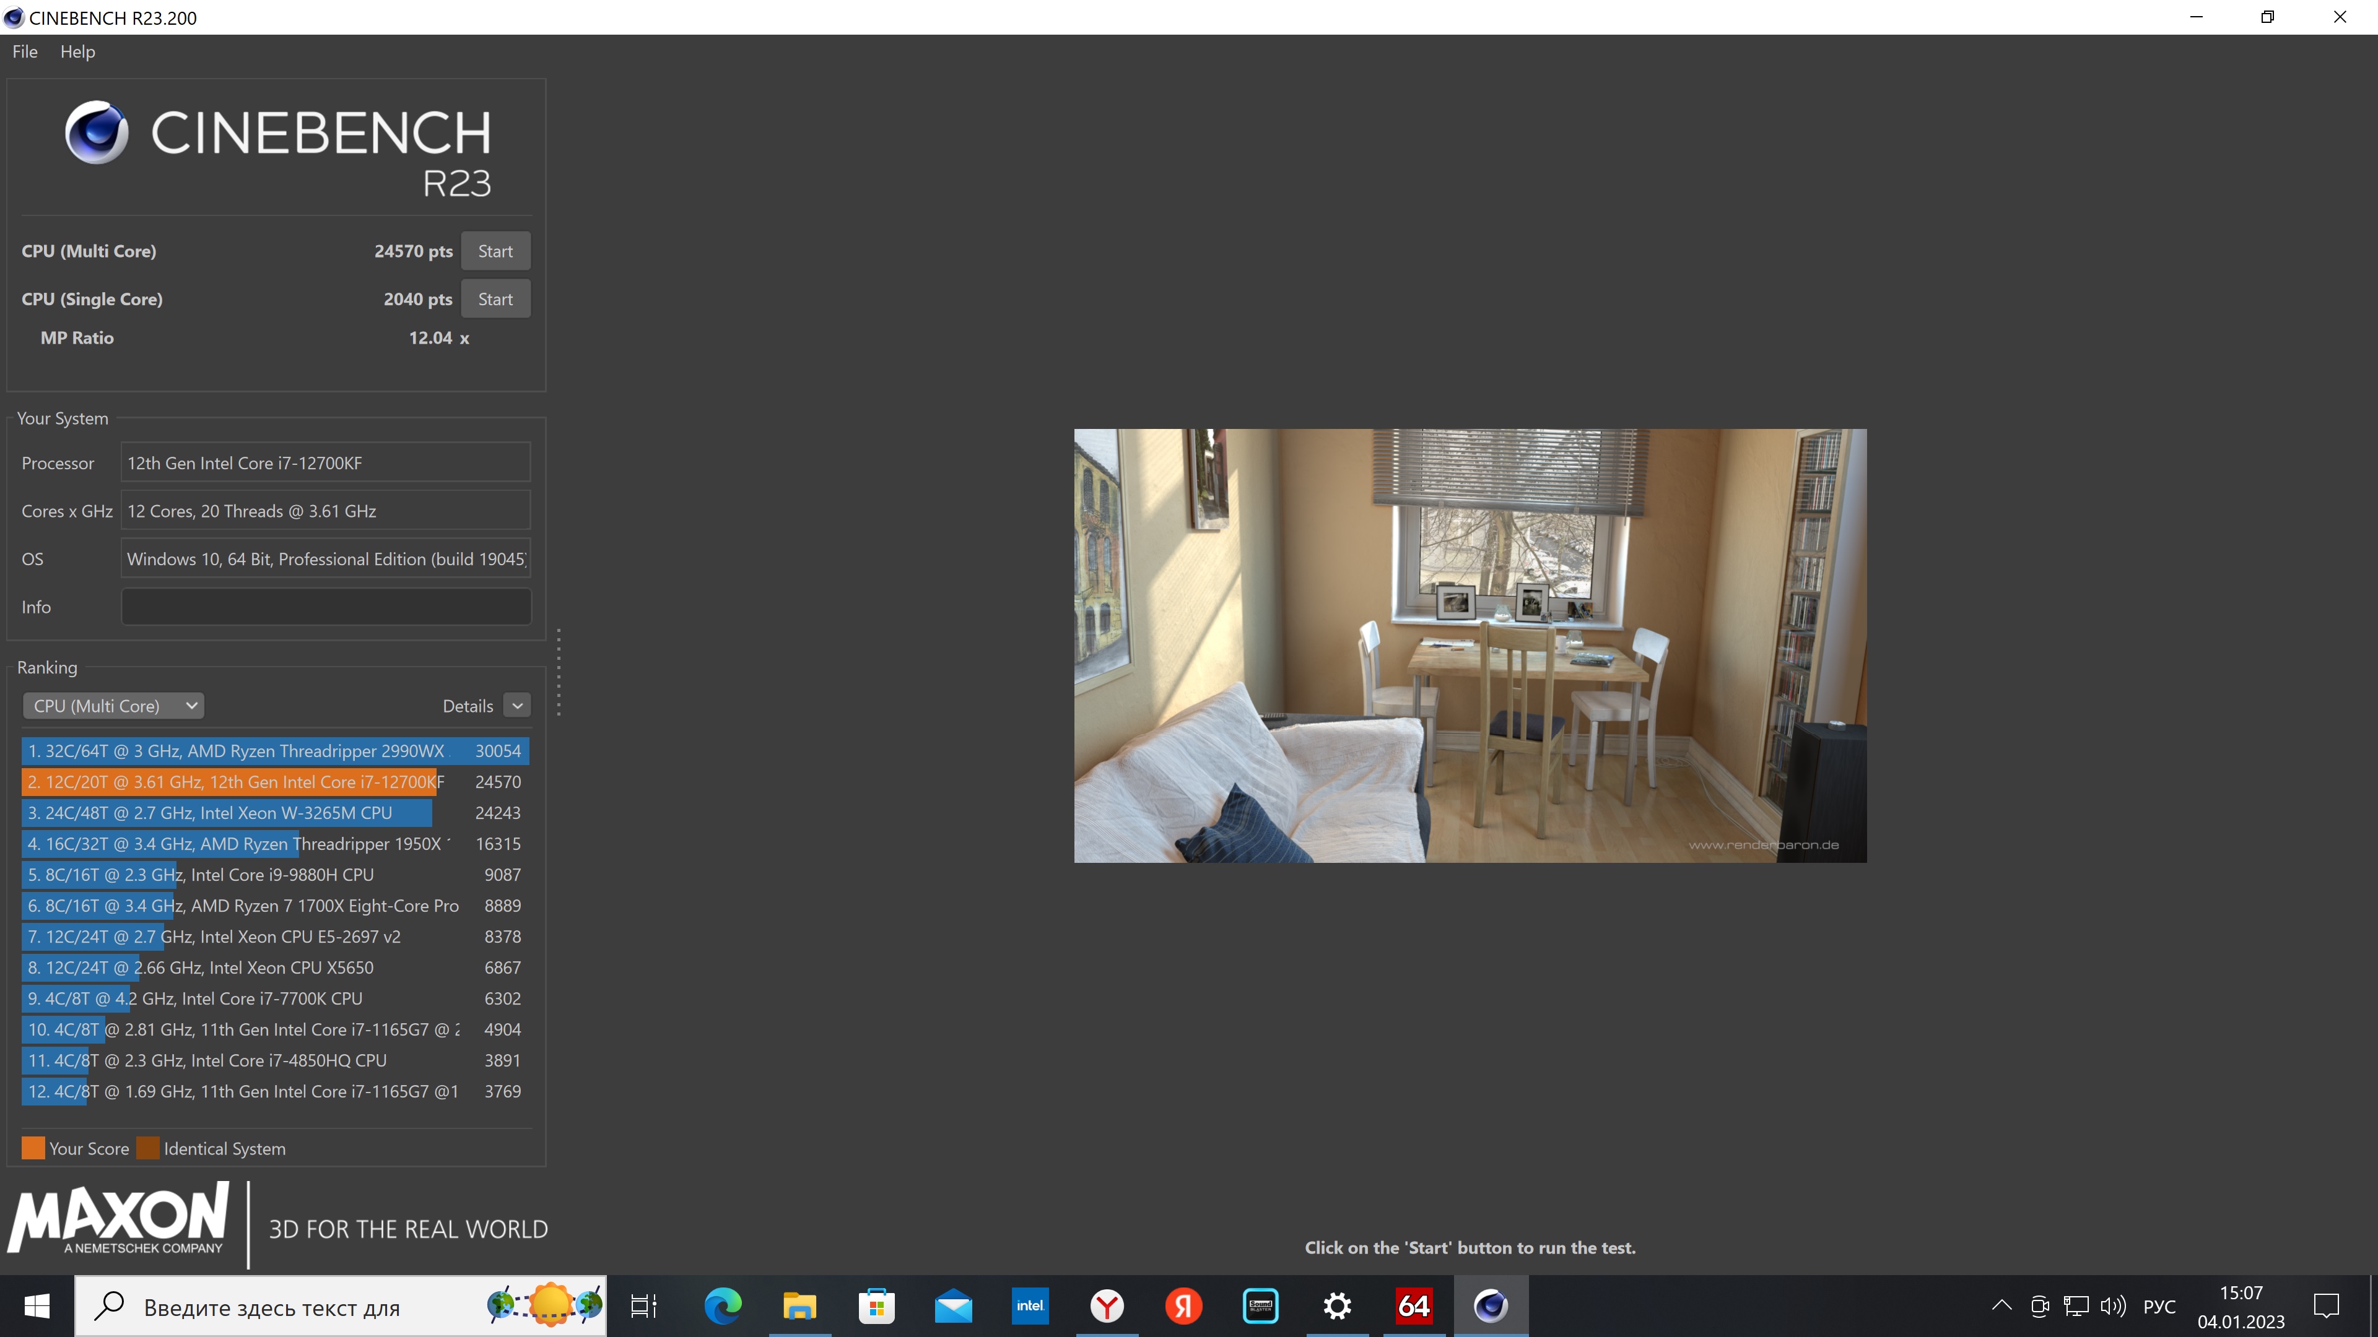Open the CPU (Multi Core) ranking dropdown
Screen dimensions: 2378x1337
tap(113, 706)
